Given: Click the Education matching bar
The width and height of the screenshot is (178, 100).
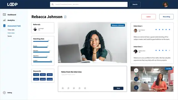Looking at the screenshot, I should (x=41, y=52).
